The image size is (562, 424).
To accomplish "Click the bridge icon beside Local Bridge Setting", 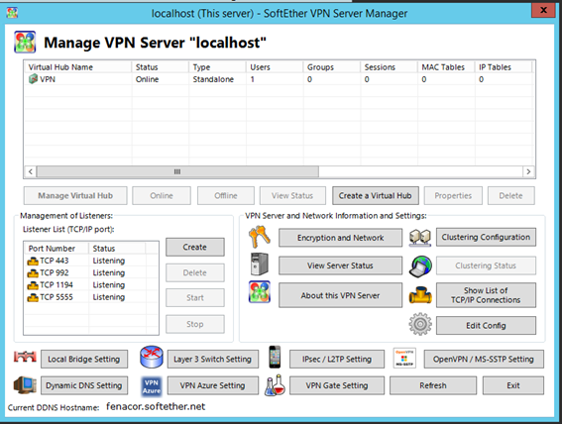I will point(25,357).
